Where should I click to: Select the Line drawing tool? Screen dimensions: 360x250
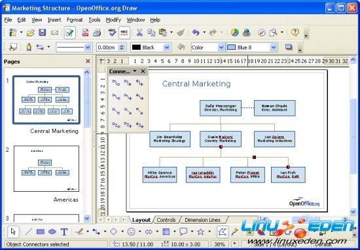click(28, 232)
